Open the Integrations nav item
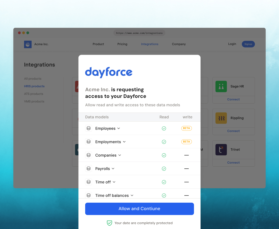279x229 pixels. 150,44
